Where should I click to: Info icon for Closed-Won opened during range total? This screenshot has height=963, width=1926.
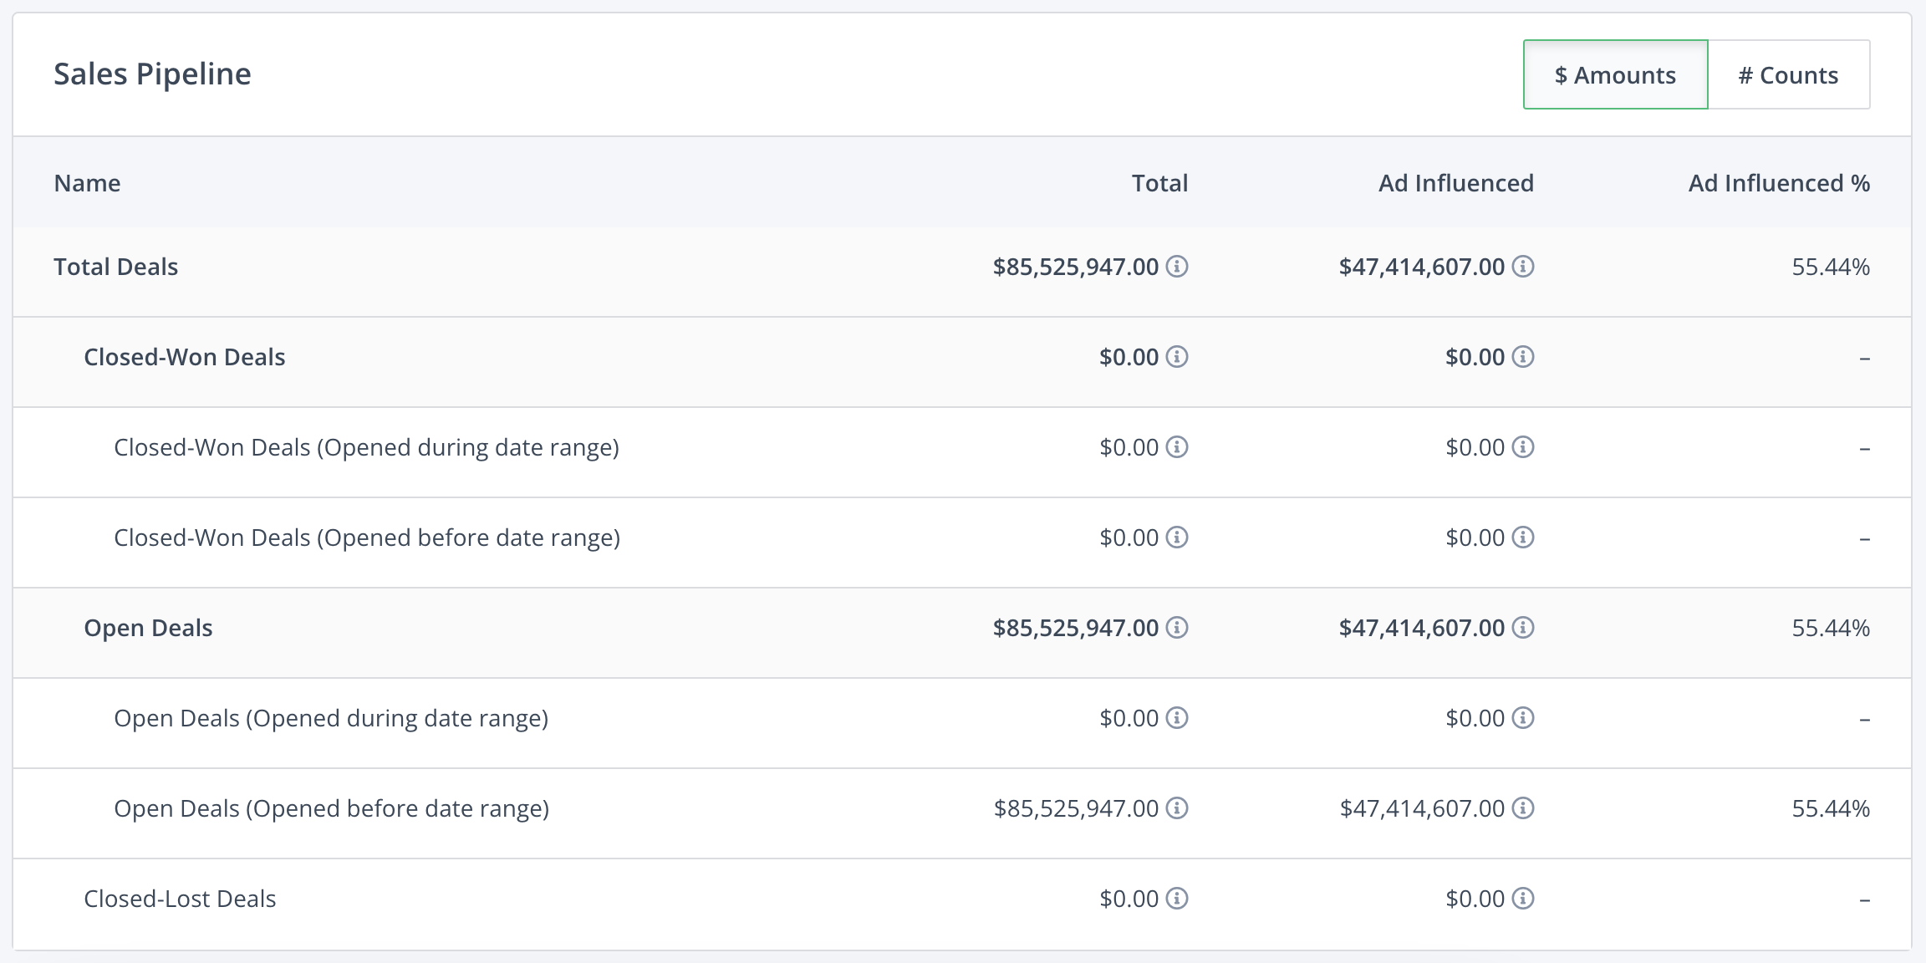click(1177, 447)
